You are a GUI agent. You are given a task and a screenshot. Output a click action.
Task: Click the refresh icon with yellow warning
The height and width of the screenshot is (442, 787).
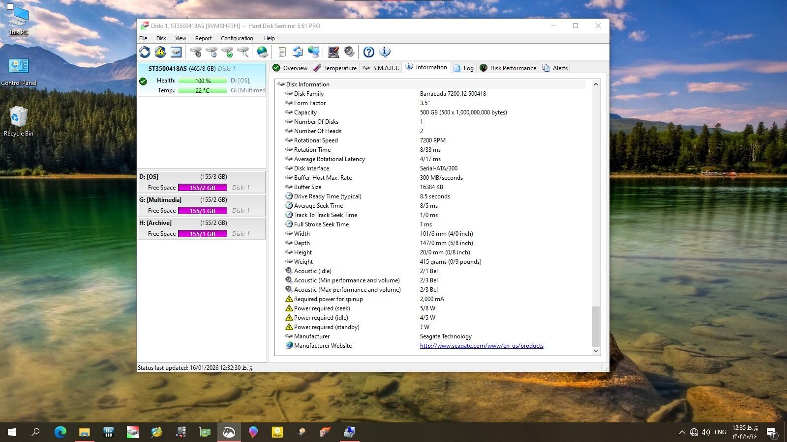tap(160, 52)
